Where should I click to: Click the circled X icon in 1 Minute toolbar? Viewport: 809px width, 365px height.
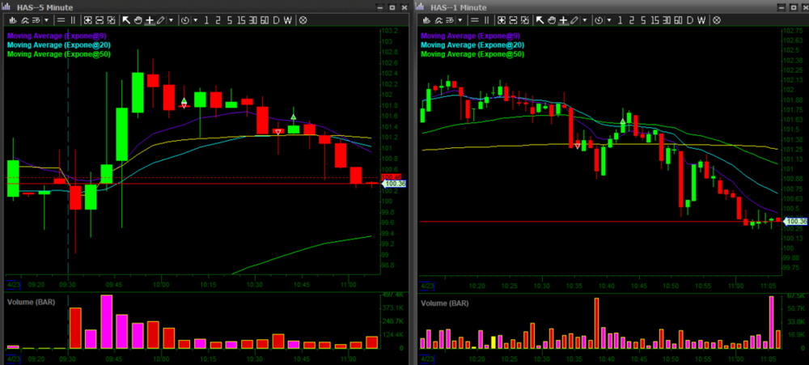[717, 19]
